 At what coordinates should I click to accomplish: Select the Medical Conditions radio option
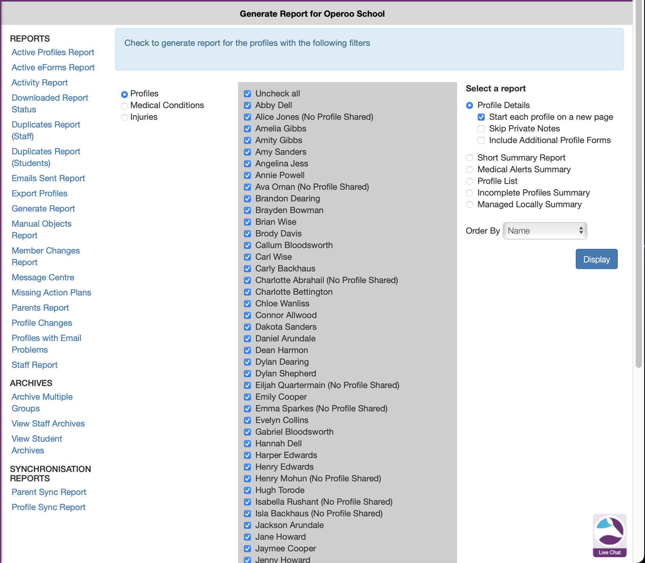click(124, 106)
